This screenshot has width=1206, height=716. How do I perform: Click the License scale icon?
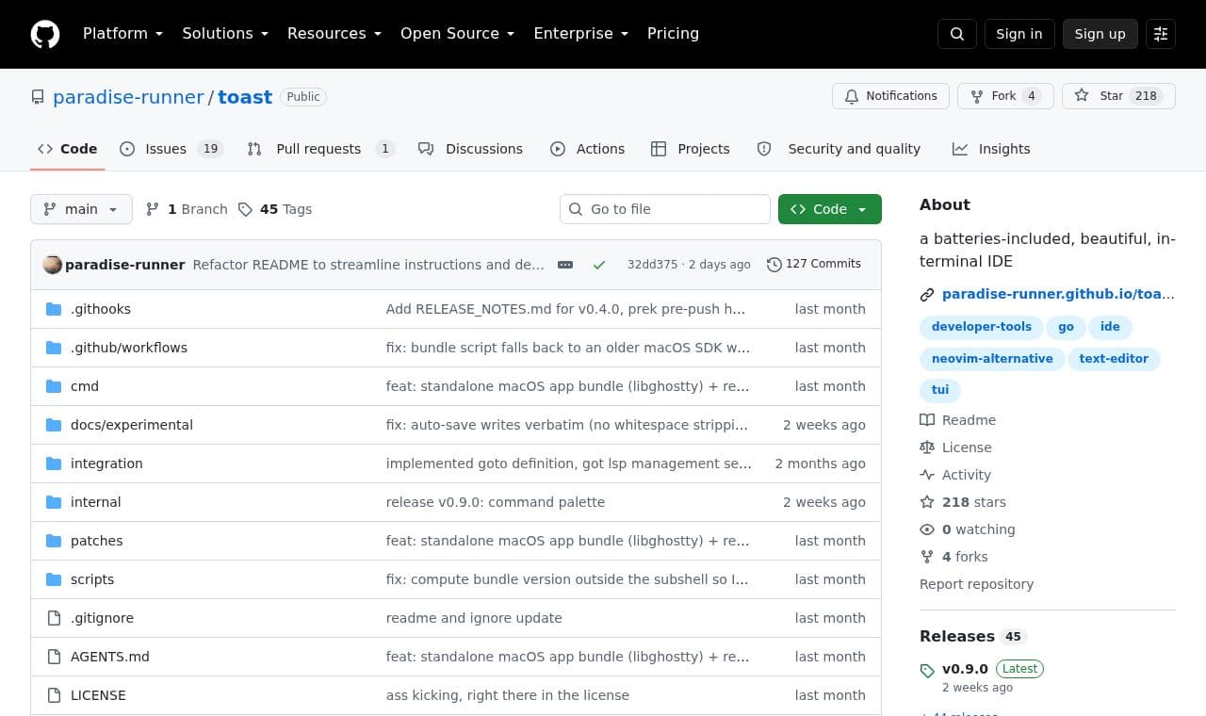click(927, 447)
